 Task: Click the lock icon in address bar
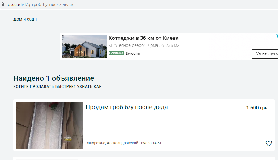coord(3,4)
